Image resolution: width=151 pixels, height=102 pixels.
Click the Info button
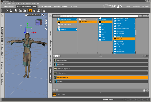pyautogui.click(x=59, y=95)
